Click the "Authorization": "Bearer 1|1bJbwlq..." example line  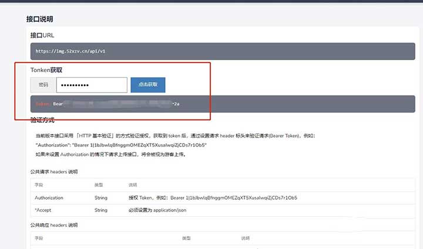tap(121, 145)
